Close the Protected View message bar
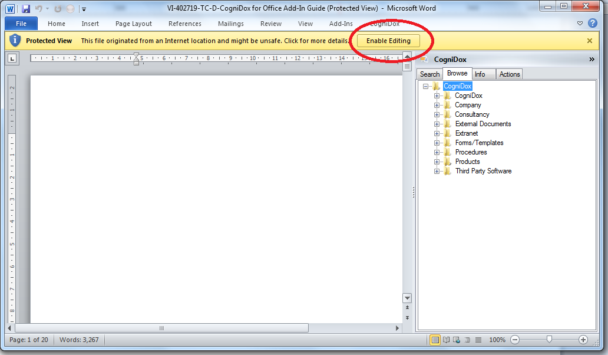608x355 pixels. pos(589,41)
